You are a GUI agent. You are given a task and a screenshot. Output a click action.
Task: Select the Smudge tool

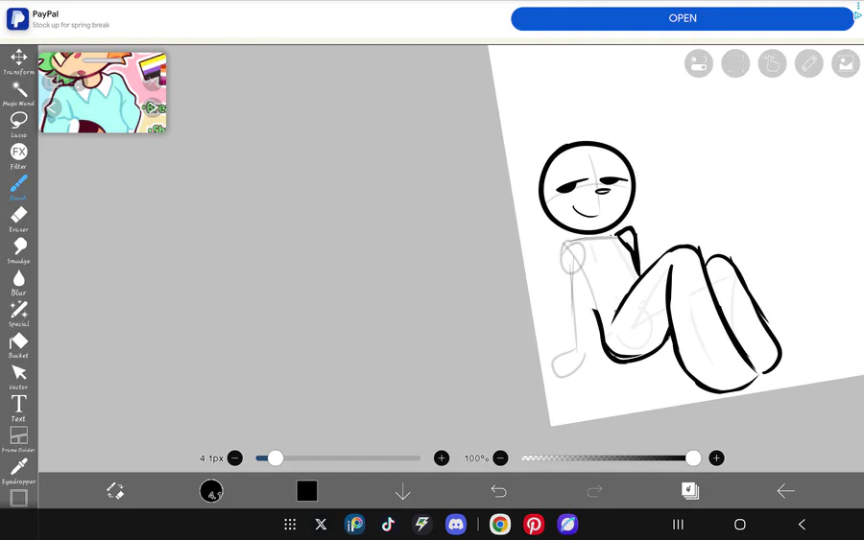click(19, 250)
